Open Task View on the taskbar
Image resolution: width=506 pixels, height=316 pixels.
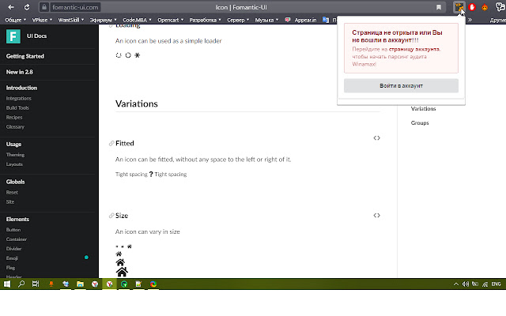pos(36,284)
